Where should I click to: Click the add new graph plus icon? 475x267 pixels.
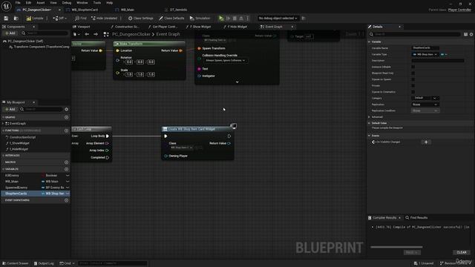(66, 117)
